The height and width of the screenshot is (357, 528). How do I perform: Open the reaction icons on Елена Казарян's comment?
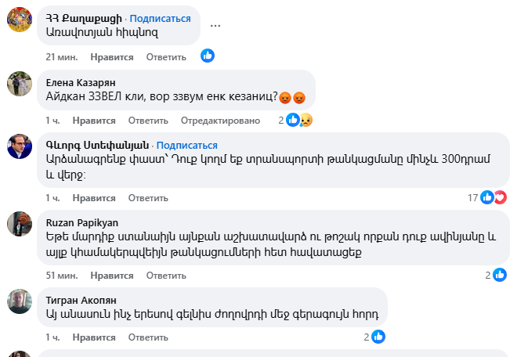click(x=298, y=120)
